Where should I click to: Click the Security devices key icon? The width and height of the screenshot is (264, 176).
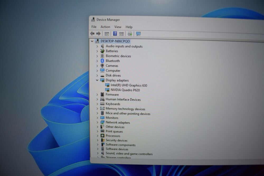pos(102,140)
